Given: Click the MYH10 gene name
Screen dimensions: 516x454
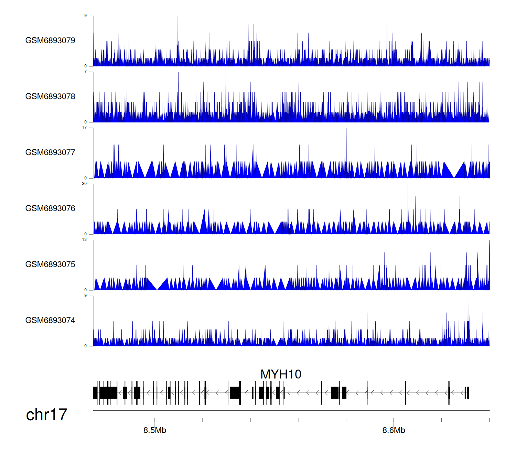Looking at the screenshot, I should coord(281,374).
